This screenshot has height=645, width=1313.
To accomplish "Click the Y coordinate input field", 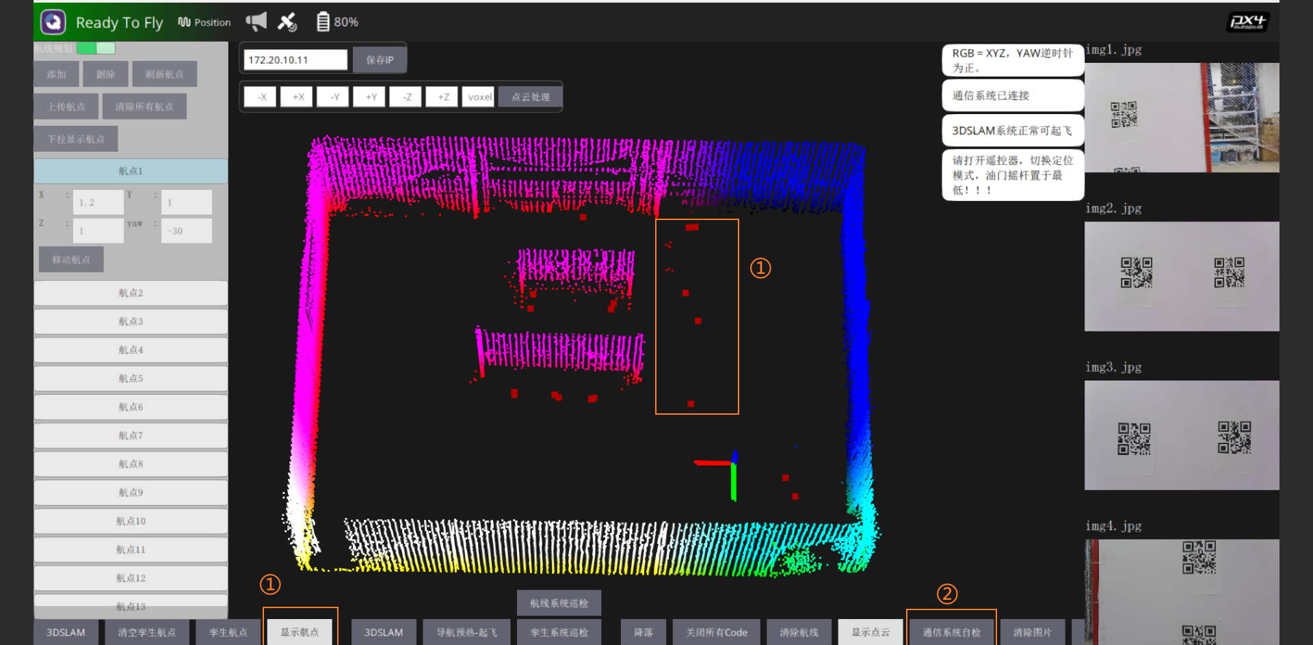I will [x=187, y=202].
